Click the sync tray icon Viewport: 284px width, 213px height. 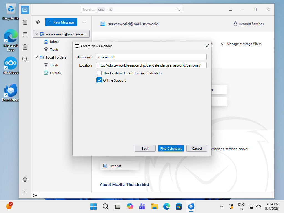[x=230, y=206]
